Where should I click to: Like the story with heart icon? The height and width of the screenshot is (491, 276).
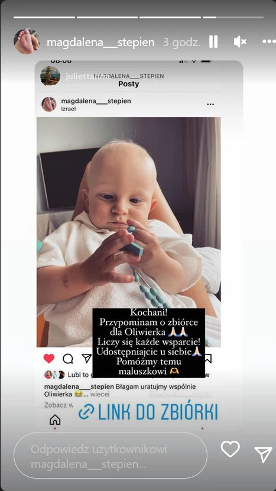[230, 449]
